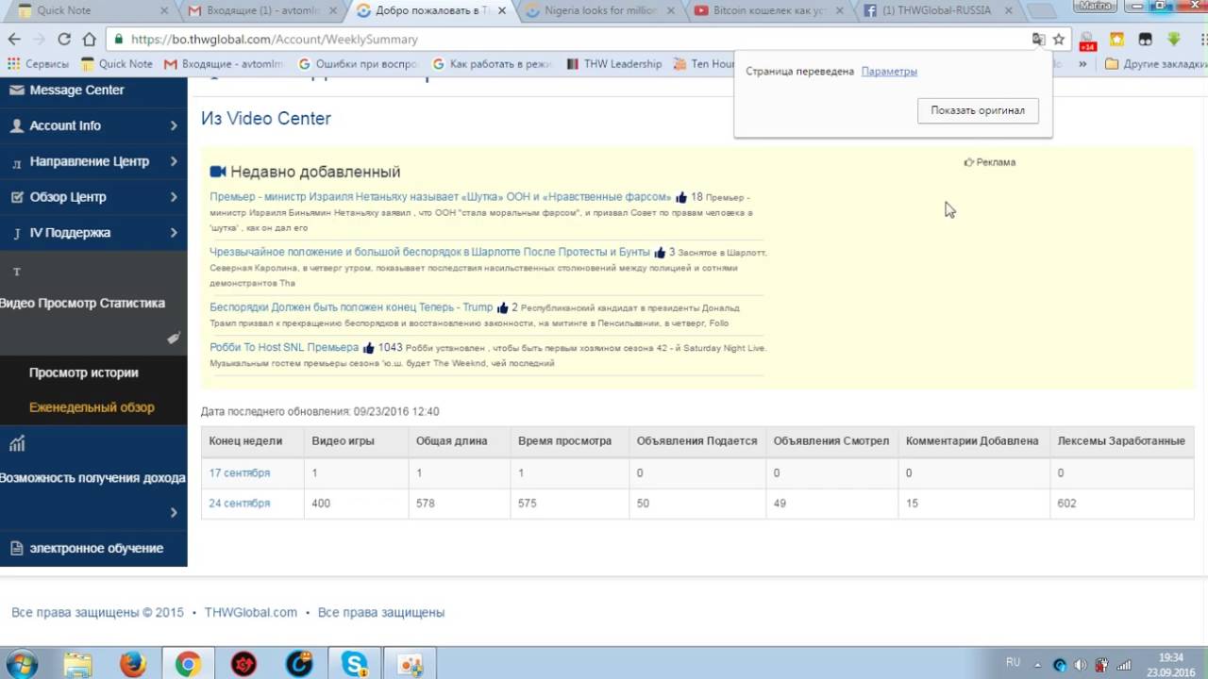
Task: Click the video camera icon by Недавно добавленный
Action: click(x=218, y=172)
